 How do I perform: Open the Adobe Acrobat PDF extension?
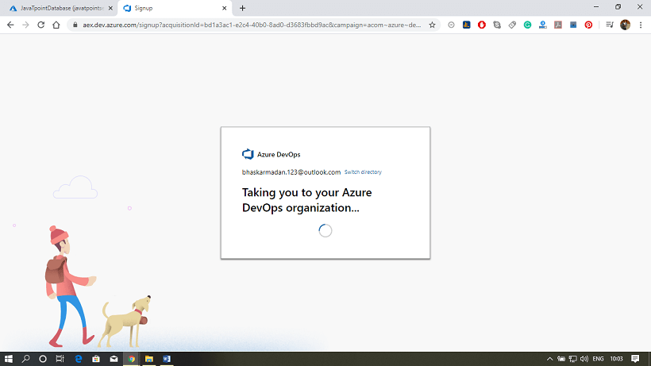coord(558,25)
